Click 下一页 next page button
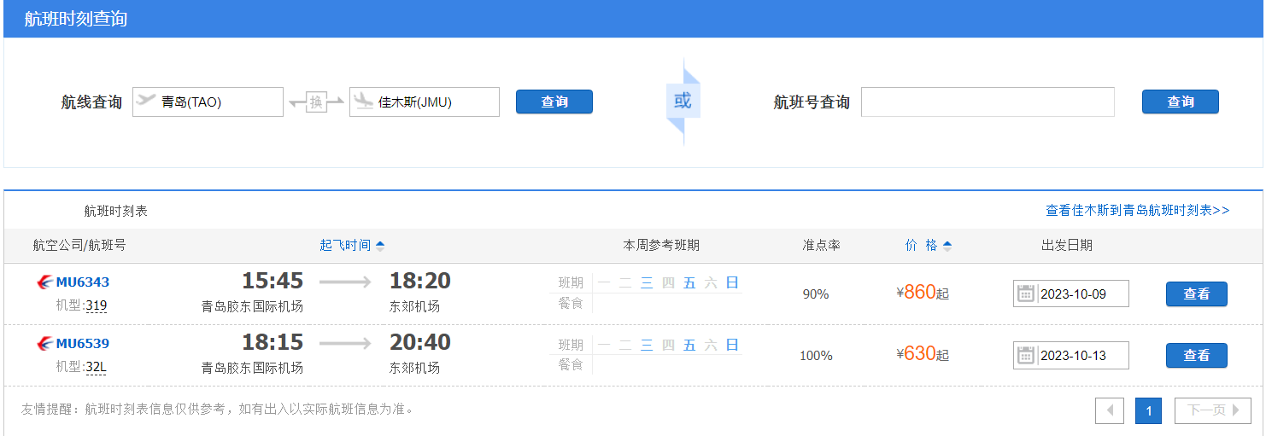 1213,410
